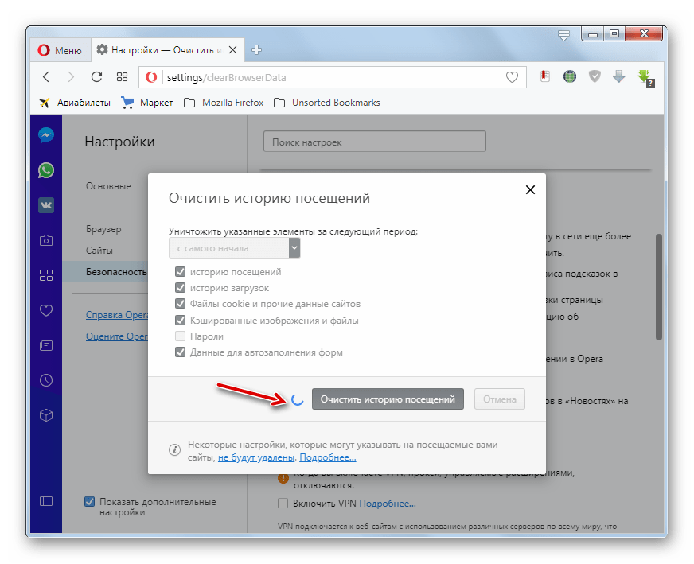
Task: Close the Настройки tab
Action: [x=233, y=50]
